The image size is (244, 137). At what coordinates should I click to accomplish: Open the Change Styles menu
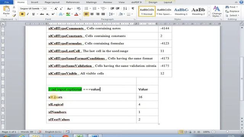(217, 11)
